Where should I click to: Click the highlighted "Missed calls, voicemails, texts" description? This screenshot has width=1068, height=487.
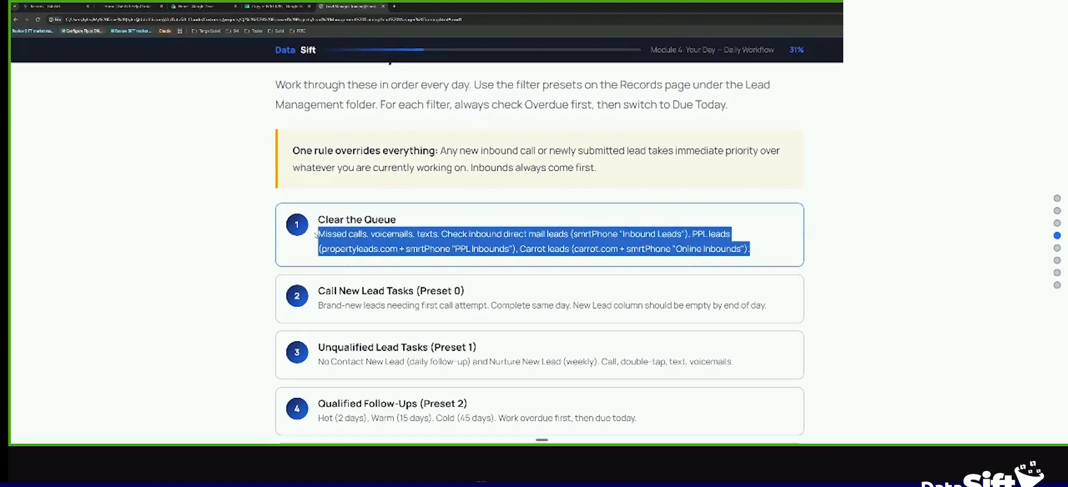pyautogui.click(x=534, y=241)
